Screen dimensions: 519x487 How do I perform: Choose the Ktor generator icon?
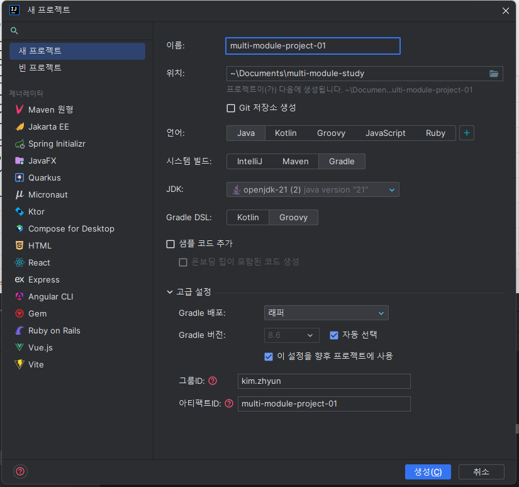pos(20,211)
